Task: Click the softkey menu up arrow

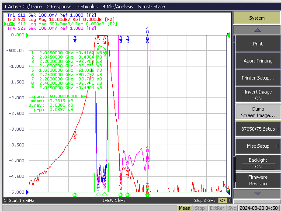Action: (257, 30)
